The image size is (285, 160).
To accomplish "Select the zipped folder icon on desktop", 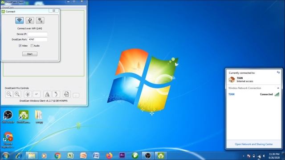I will pos(39,117).
